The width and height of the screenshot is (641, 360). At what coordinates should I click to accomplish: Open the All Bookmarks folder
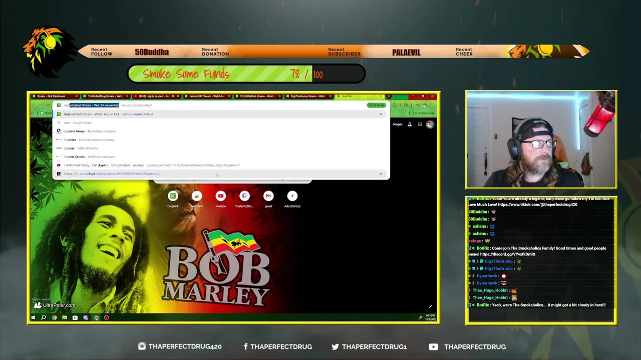pyautogui.click(x=424, y=113)
